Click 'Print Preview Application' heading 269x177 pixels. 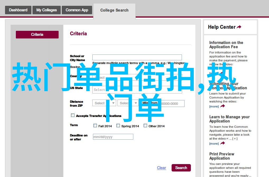pos(222,156)
